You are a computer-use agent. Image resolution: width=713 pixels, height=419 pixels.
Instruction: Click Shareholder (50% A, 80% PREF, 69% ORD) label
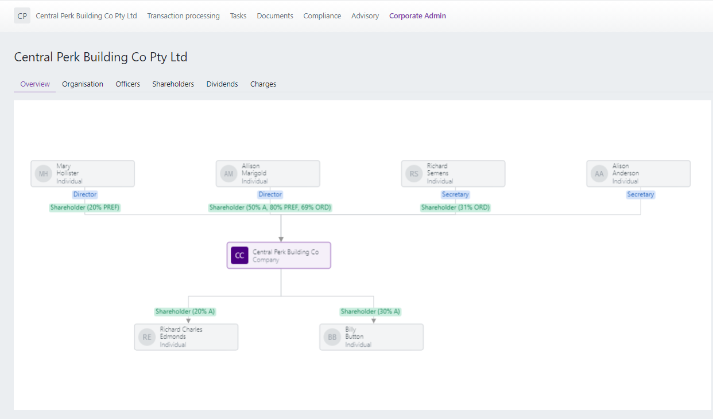[270, 207]
